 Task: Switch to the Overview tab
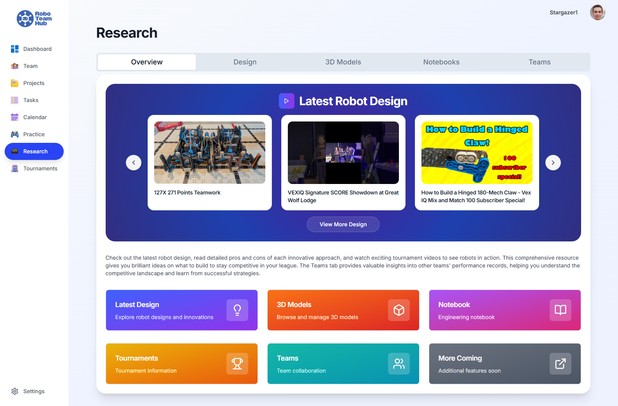[x=147, y=62]
